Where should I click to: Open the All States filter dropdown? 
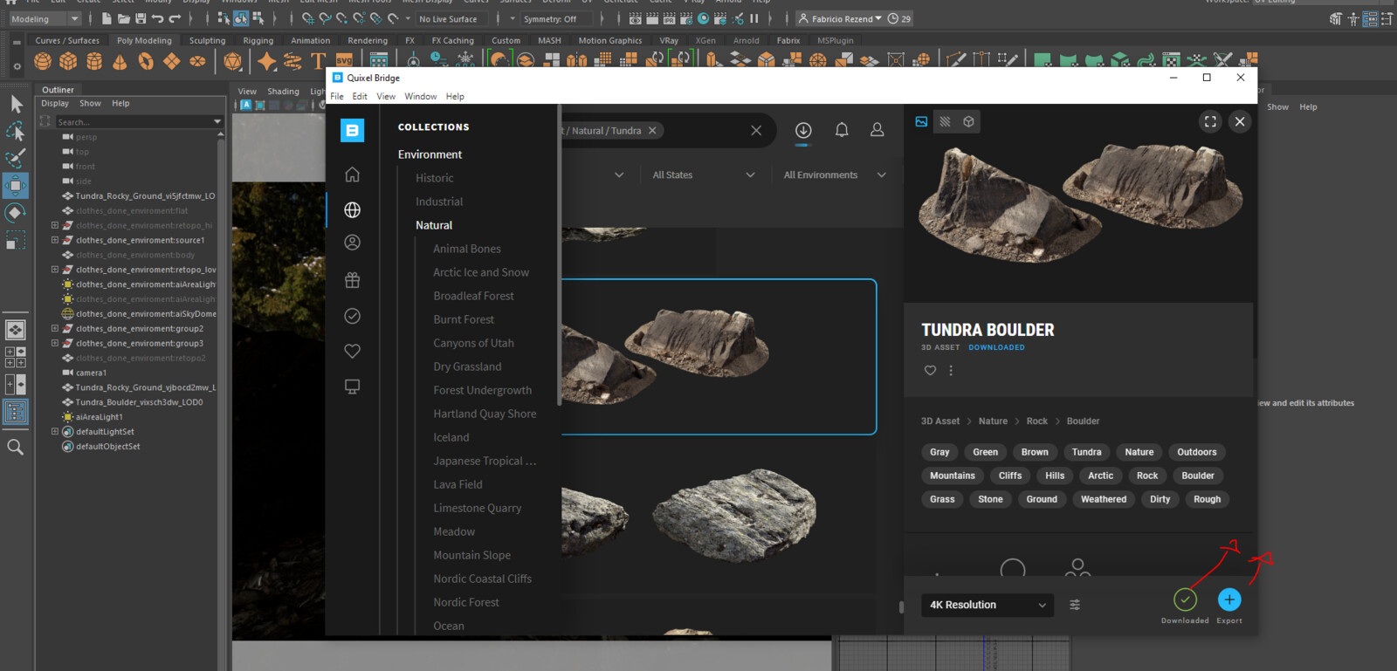703,175
